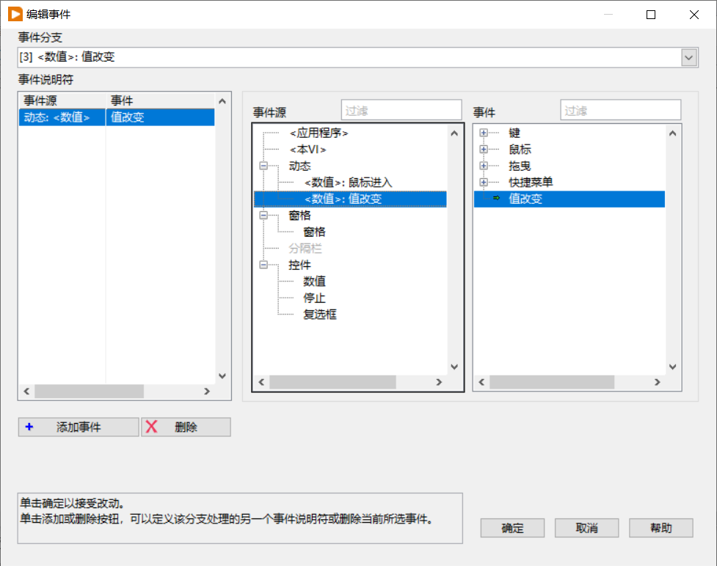Collapse the 动态 tree node
The height and width of the screenshot is (566, 717).
263,166
